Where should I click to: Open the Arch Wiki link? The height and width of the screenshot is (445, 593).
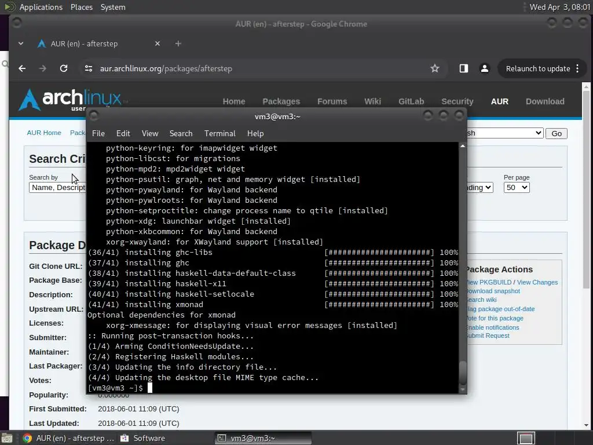pyautogui.click(x=372, y=101)
